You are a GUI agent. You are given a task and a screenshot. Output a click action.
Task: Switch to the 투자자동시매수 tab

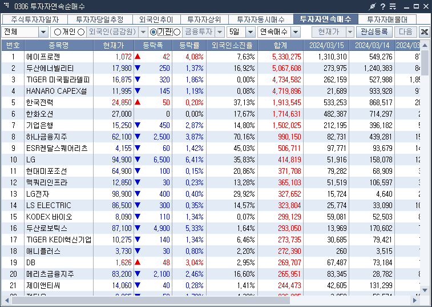point(261,19)
